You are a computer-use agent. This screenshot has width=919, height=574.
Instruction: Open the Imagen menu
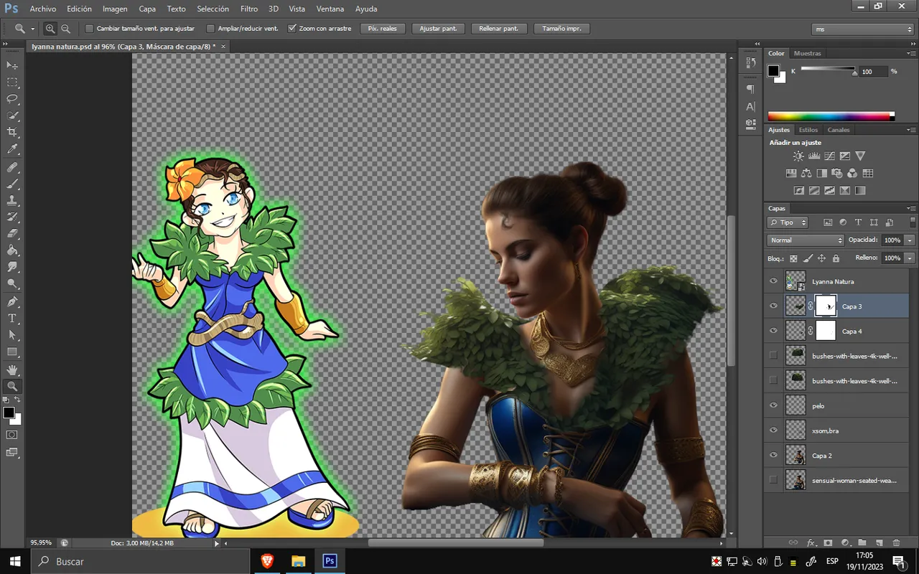pyautogui.click(x=115, y=9)
